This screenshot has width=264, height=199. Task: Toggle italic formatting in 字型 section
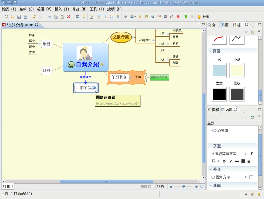click(230, 161)
